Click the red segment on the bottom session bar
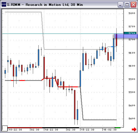138x133 pixels. pos(25,128)
